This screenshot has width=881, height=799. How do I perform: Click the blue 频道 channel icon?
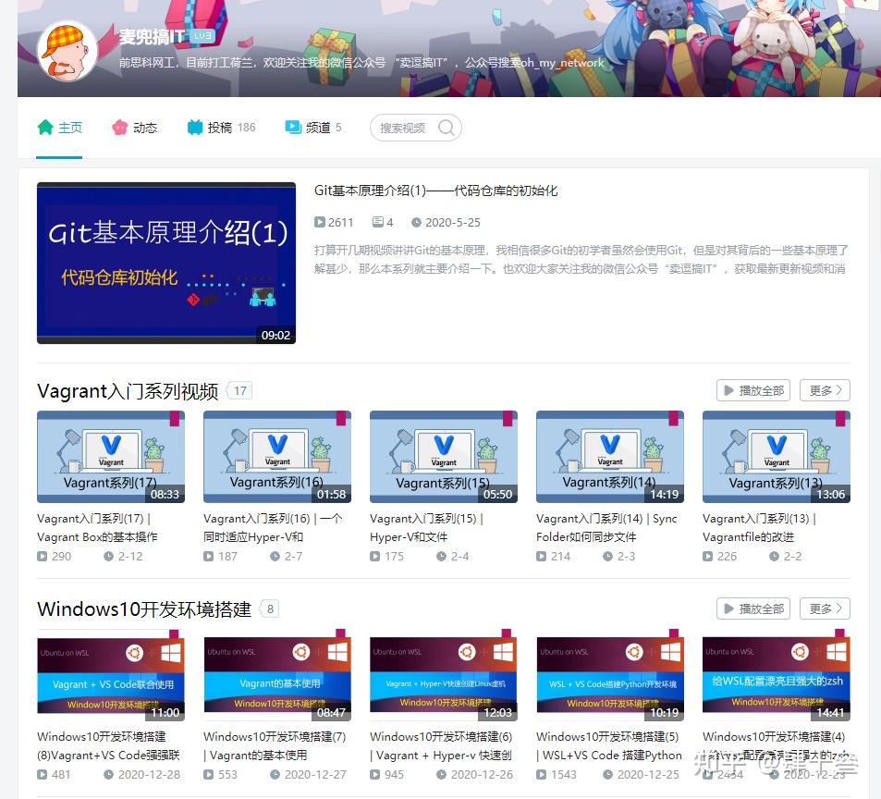pos(293,128)
